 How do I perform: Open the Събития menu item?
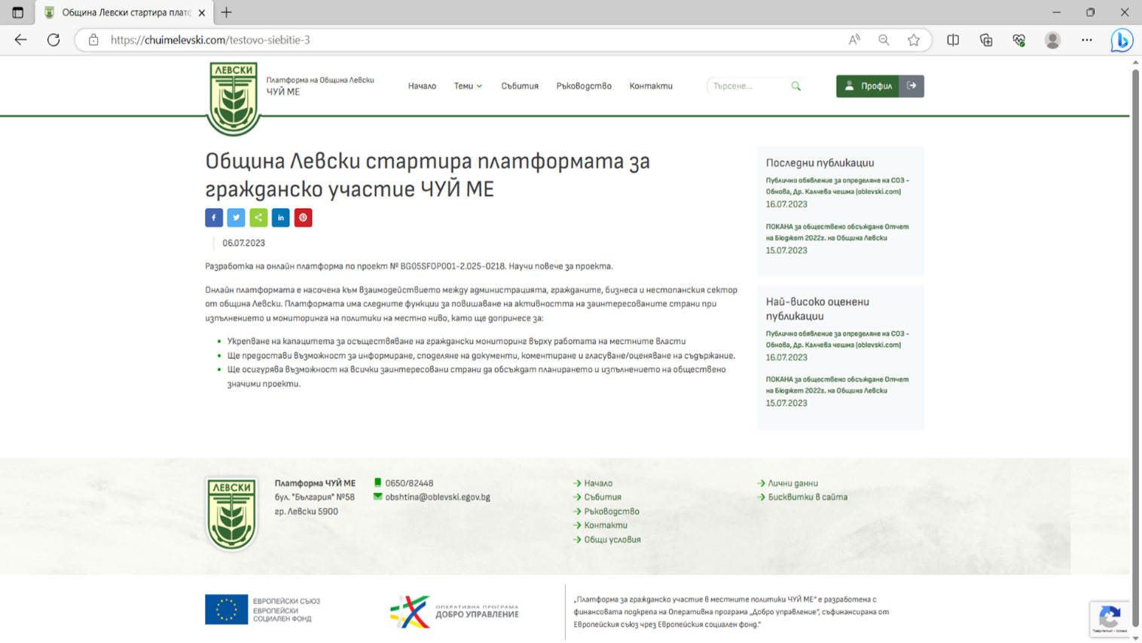tap(520, 86)
